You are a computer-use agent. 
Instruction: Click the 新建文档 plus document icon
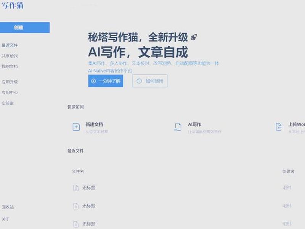(x=76, y=127)
